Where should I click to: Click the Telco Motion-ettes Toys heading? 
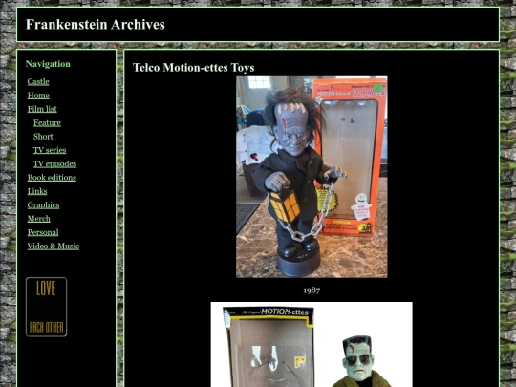[193, 68]
